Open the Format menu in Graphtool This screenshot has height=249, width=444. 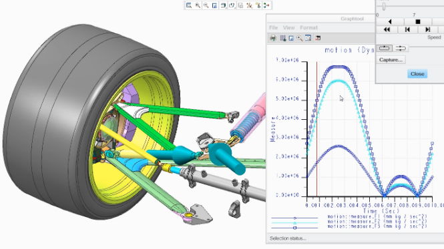(308, 28)
